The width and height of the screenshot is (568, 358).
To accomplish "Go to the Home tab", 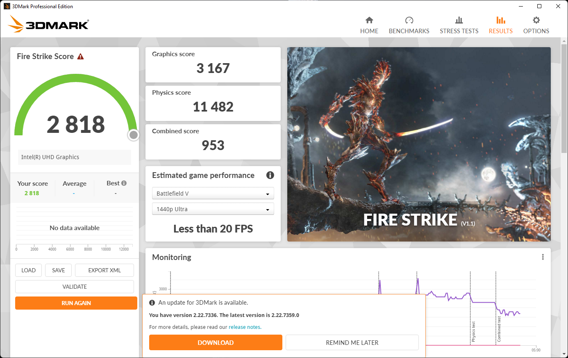I will click(x=369, y=25).
